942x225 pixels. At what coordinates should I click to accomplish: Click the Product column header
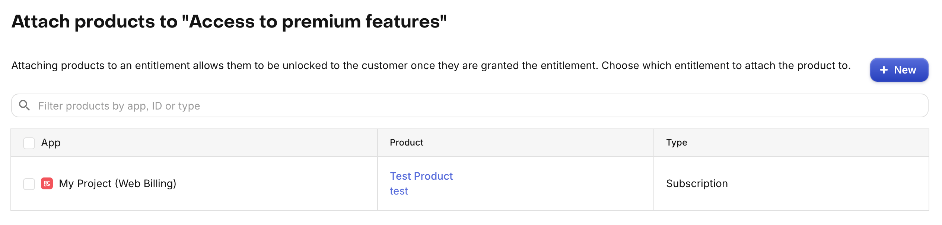[406, 143]
